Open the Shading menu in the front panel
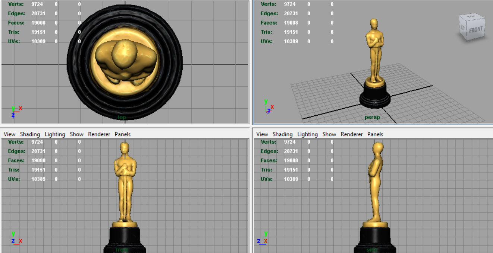Viewport: 493px width, 253px height. point(30,134)
